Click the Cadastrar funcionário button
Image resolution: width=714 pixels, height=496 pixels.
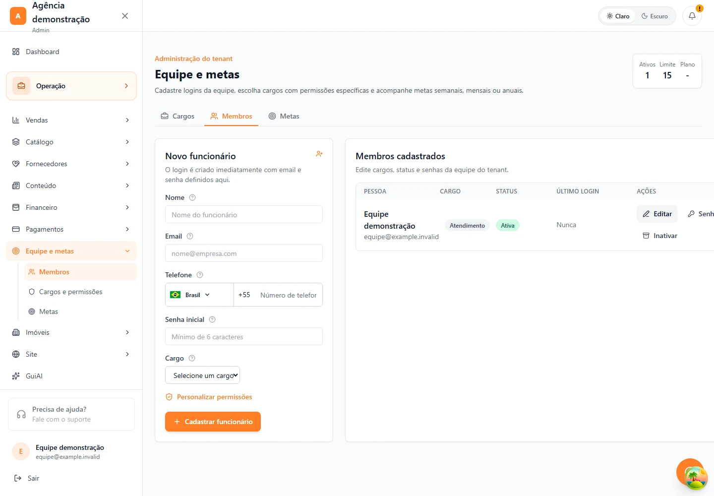click(213, 422)
